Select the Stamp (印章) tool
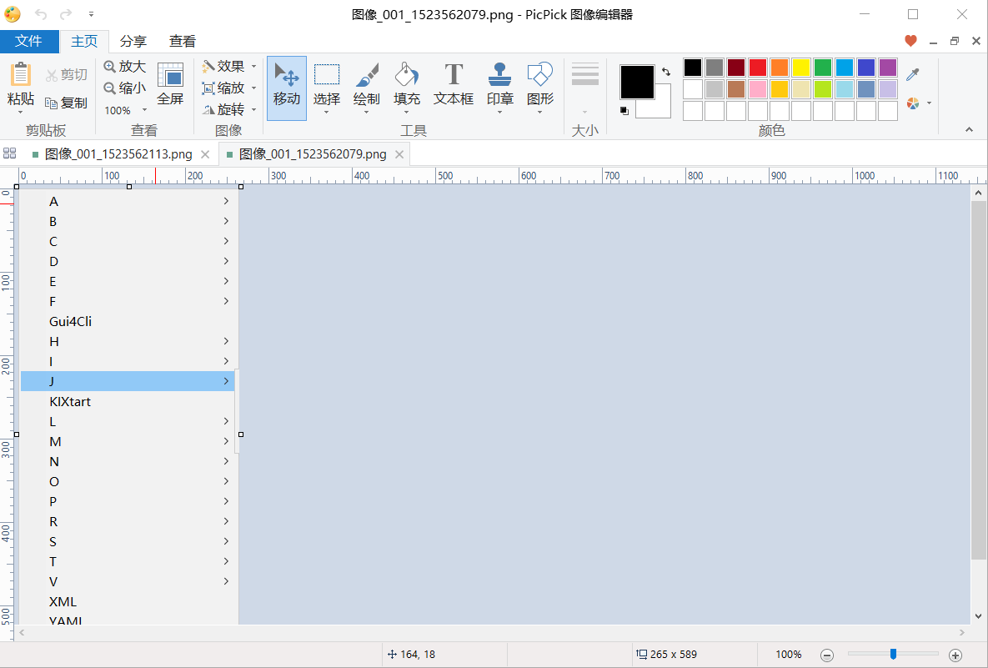Image resolution: width=988 pixels, height=668 pixels. [x=499, y=87]
